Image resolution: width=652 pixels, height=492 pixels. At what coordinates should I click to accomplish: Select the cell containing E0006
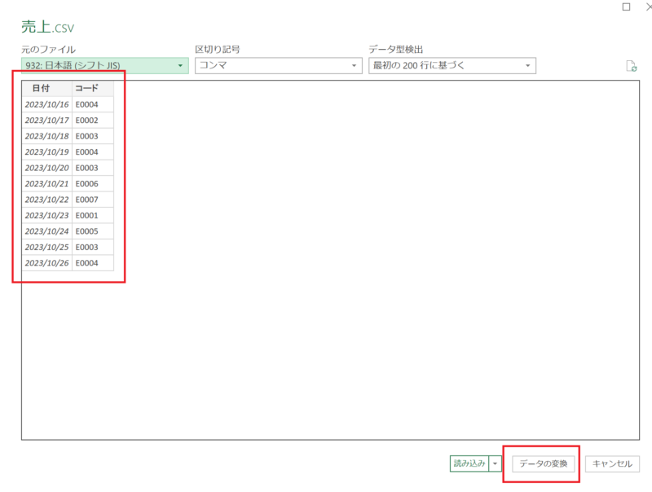pos(92,184)
